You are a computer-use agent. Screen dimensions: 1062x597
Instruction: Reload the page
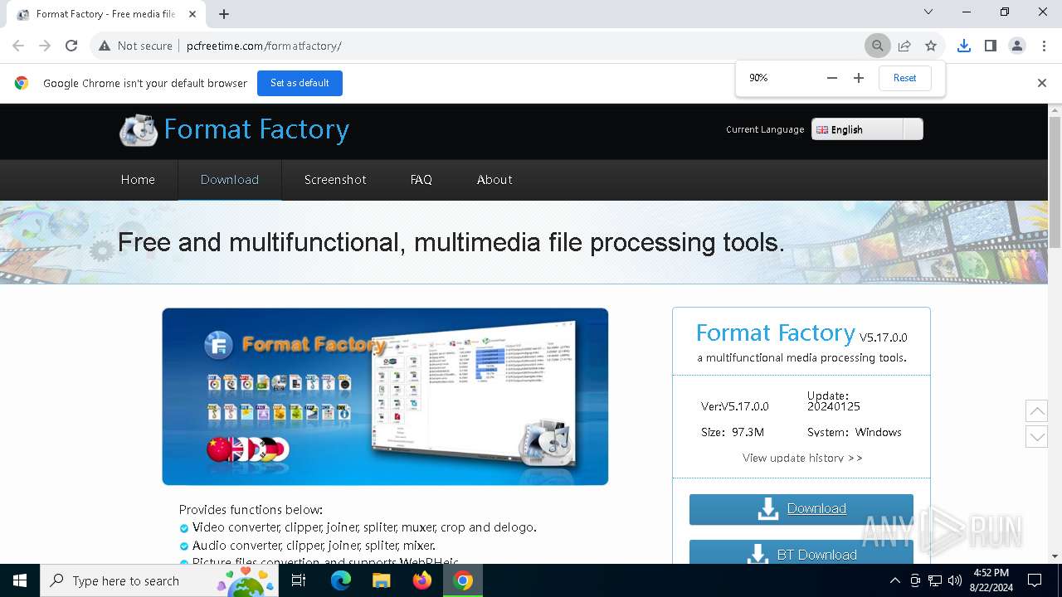click(71, 46)
